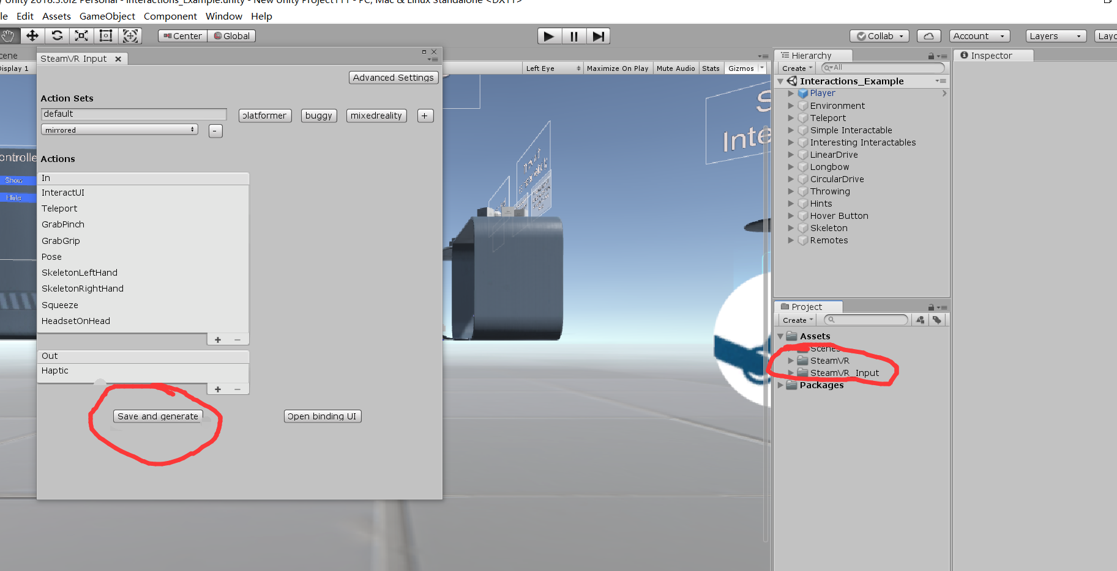Click Open binding UI button

point(323,416)
